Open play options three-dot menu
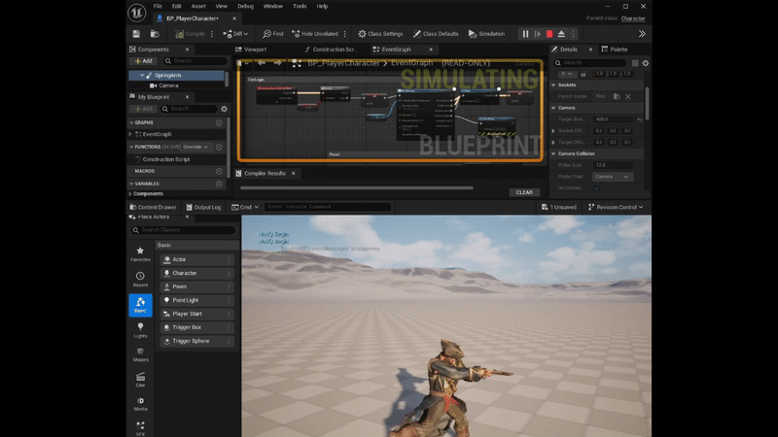 (573, 34)
